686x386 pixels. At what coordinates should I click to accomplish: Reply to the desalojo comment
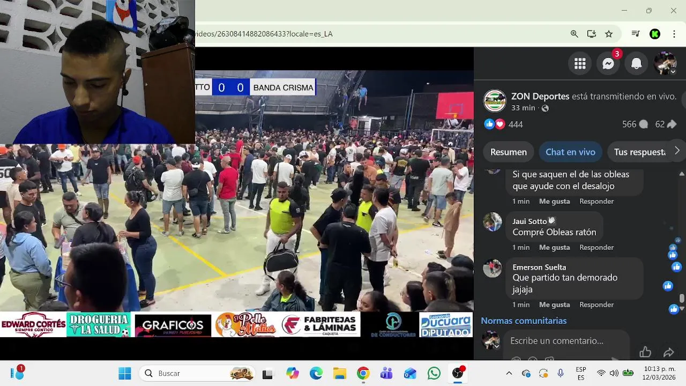point(596,202)
